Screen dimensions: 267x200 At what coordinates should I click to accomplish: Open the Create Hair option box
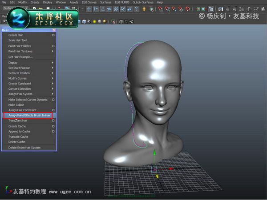click(53, 35)
